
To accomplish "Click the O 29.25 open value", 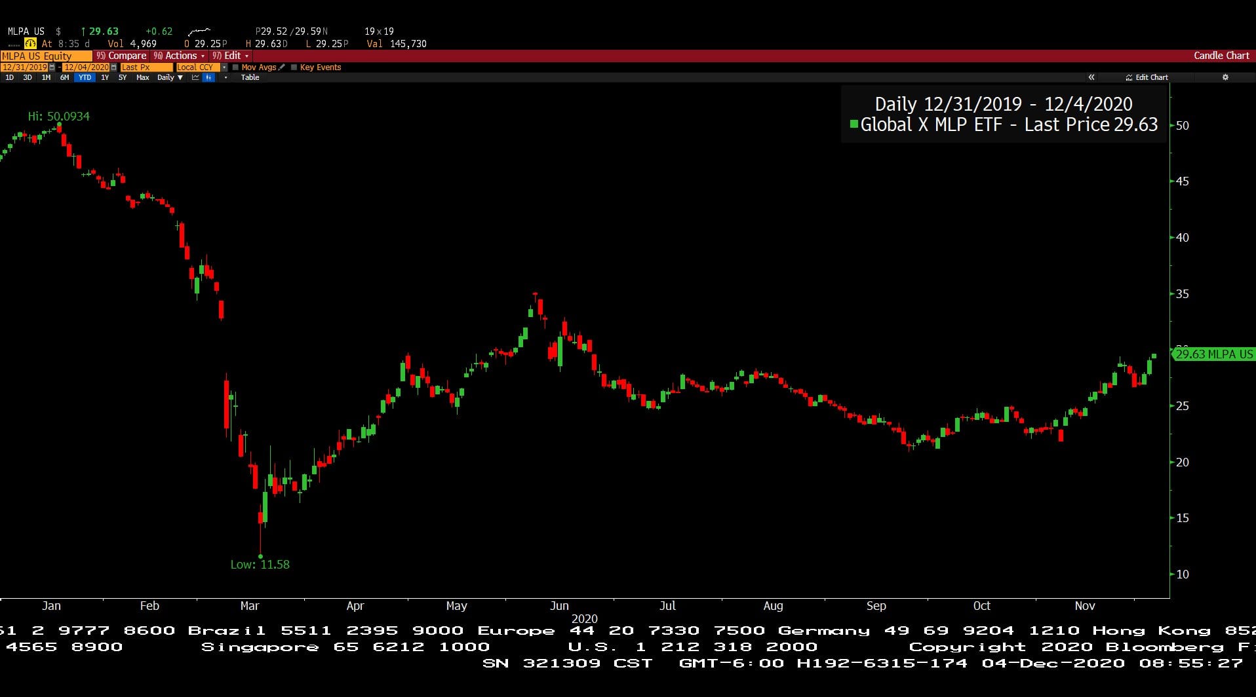I will click(206, 44).
